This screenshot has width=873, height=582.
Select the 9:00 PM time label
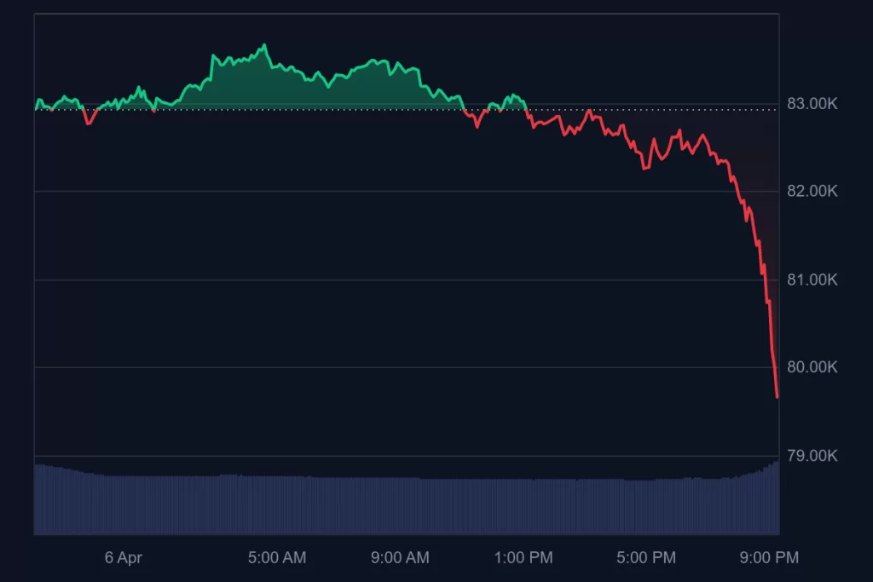click(770, 558)
